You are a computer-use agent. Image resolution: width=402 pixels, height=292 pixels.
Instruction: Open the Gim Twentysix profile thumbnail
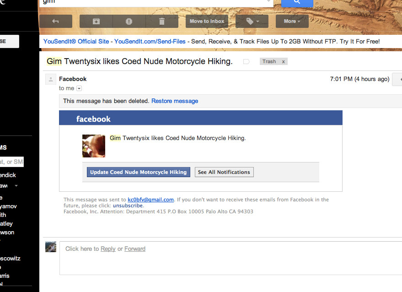(x=94, y=146)
